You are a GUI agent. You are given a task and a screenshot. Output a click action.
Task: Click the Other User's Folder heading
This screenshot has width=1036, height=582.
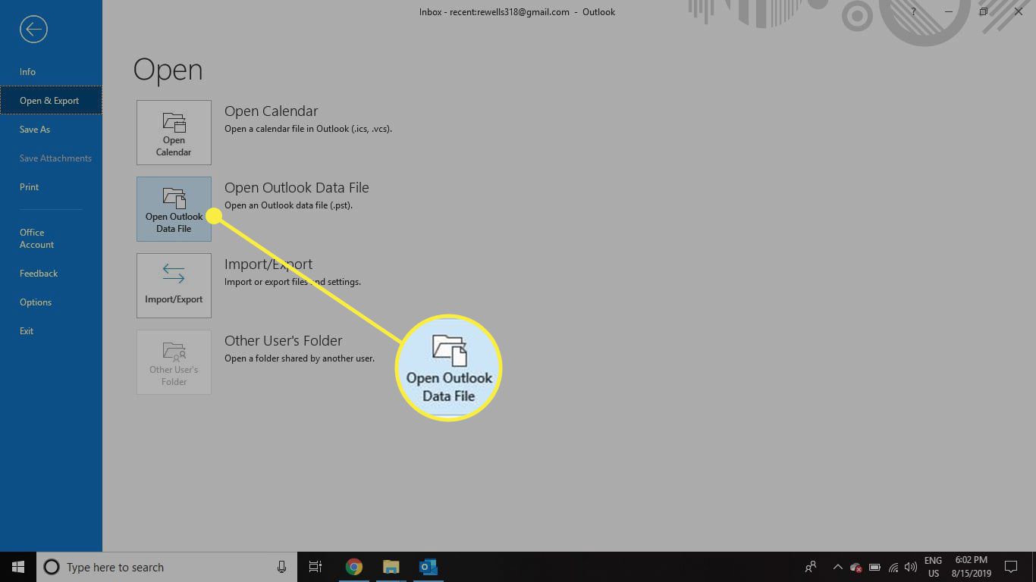283,341
